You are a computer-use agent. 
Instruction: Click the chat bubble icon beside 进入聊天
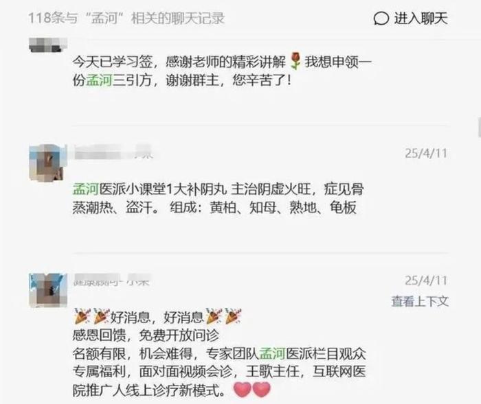381,19
